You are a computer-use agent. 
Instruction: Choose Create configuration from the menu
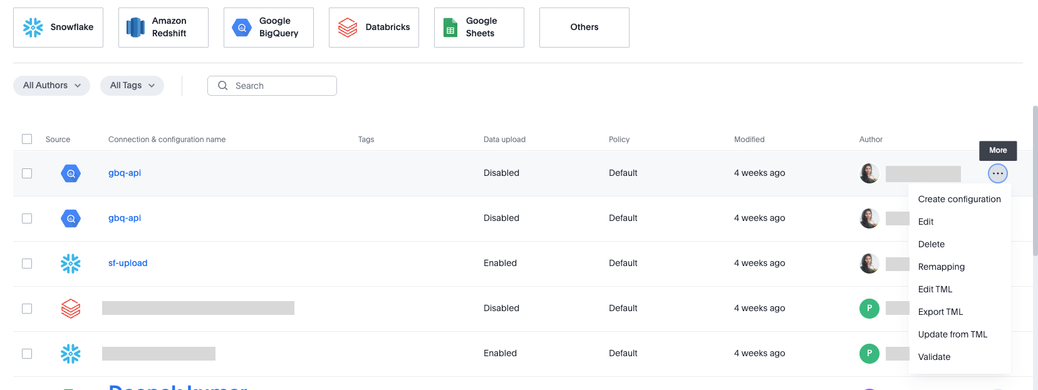(959, 199)
